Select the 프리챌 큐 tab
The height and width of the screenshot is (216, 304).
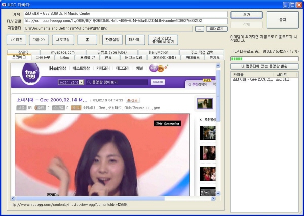(87, 58)
